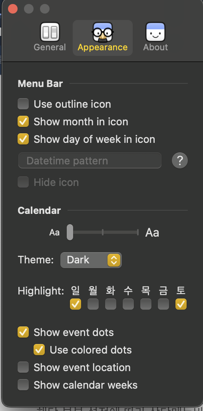Click the red close window button
The image size is (203, 411).
[x=13, y=9]
